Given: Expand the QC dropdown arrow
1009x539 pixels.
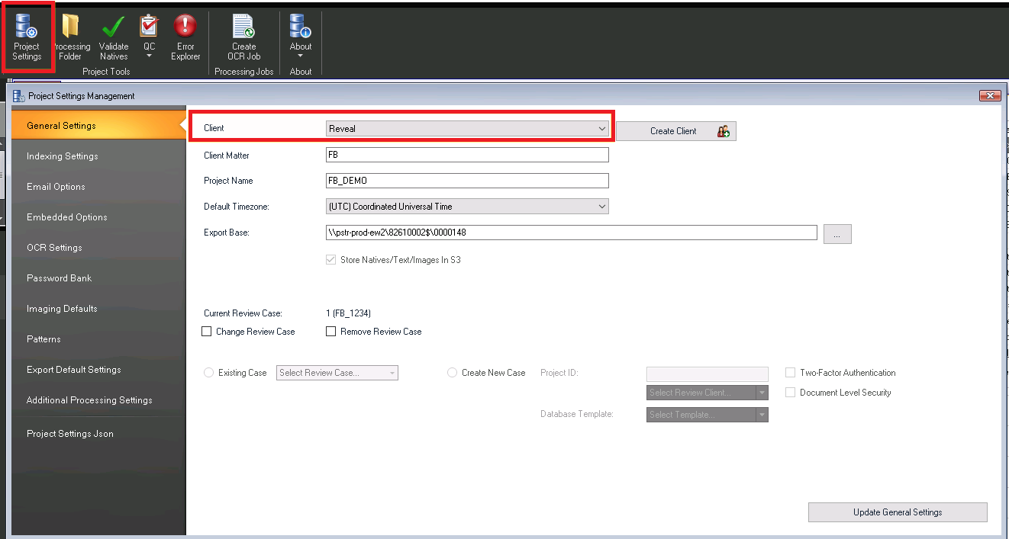Looking at the screenshot, I should pyautogui.click(x=150, y=56).
